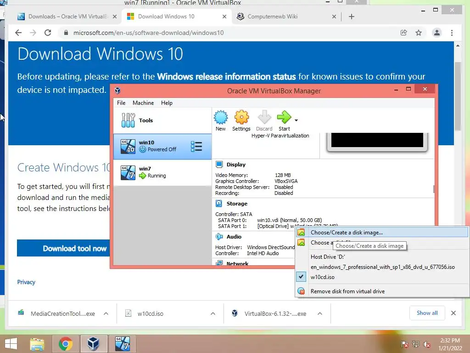Image resolution: width=470 pixels, height=353 pixels.
Task: Click Remove disk from virtual drive
Action: point(382,291)
